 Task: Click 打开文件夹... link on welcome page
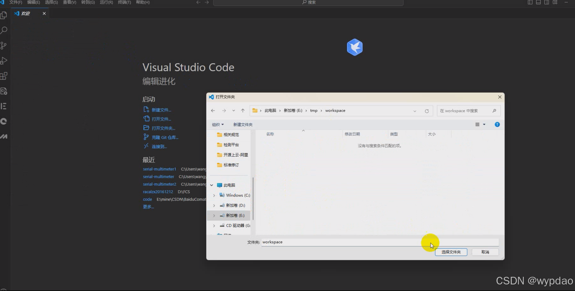[163, 128]
